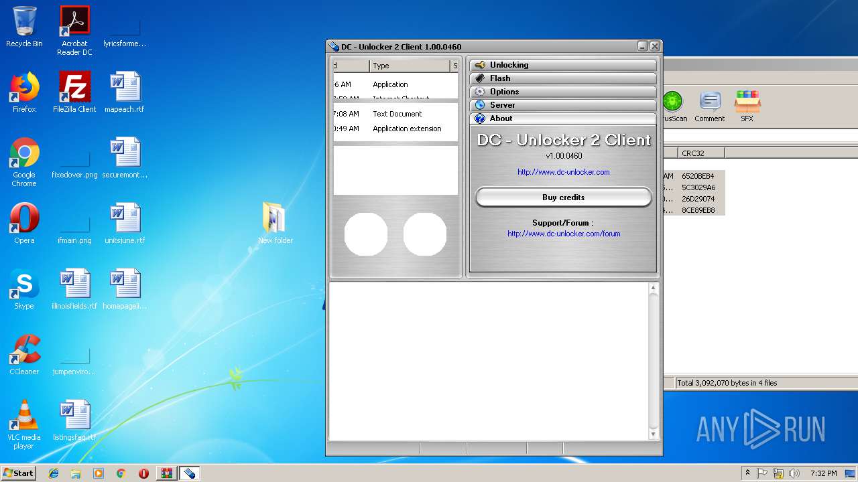This screenshot has width=858, height=482.
Task: Launch Chrome from the taskbar
Action: click(121, 473)
